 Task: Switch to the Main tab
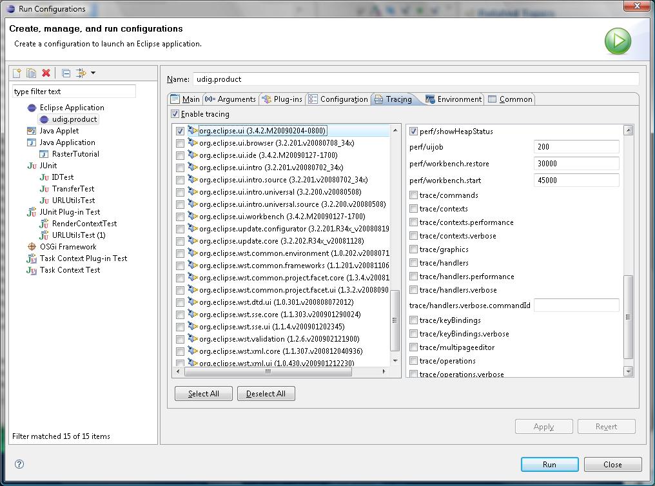tap(185, 99)
